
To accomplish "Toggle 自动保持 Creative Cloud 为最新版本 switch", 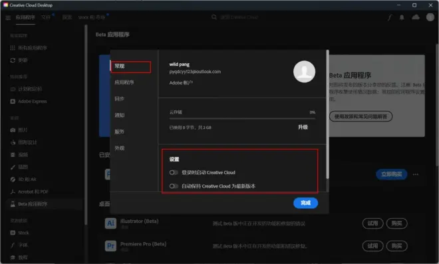I will [x=174, y=186].
